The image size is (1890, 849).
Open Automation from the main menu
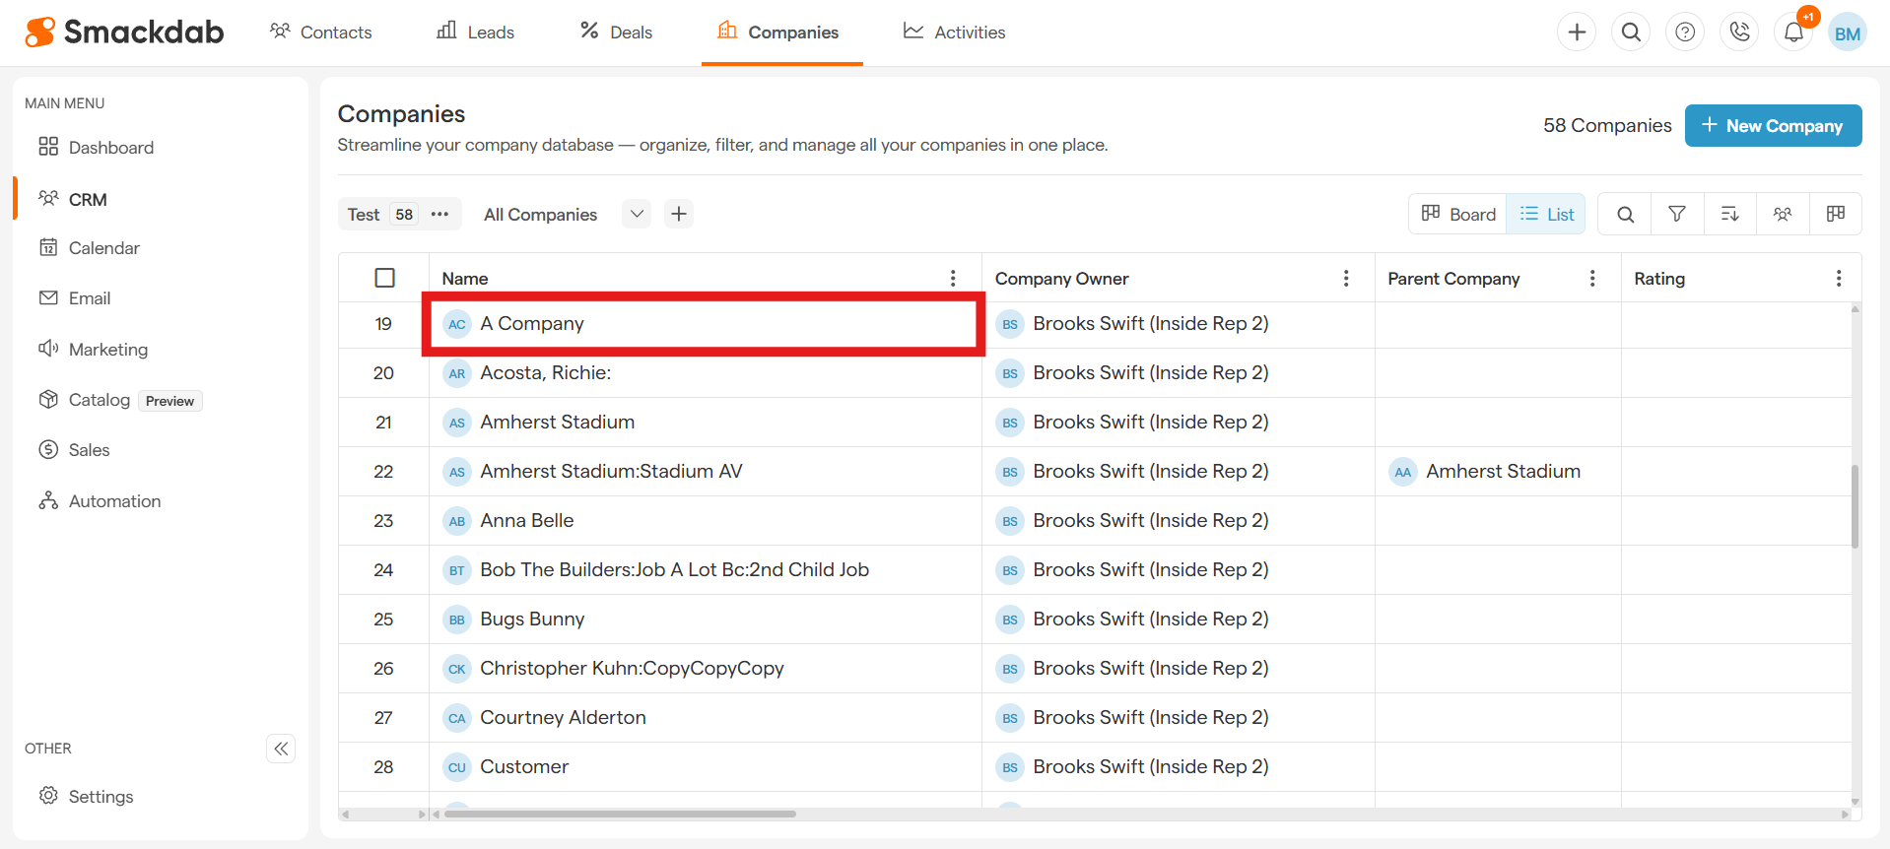(114, 501)
